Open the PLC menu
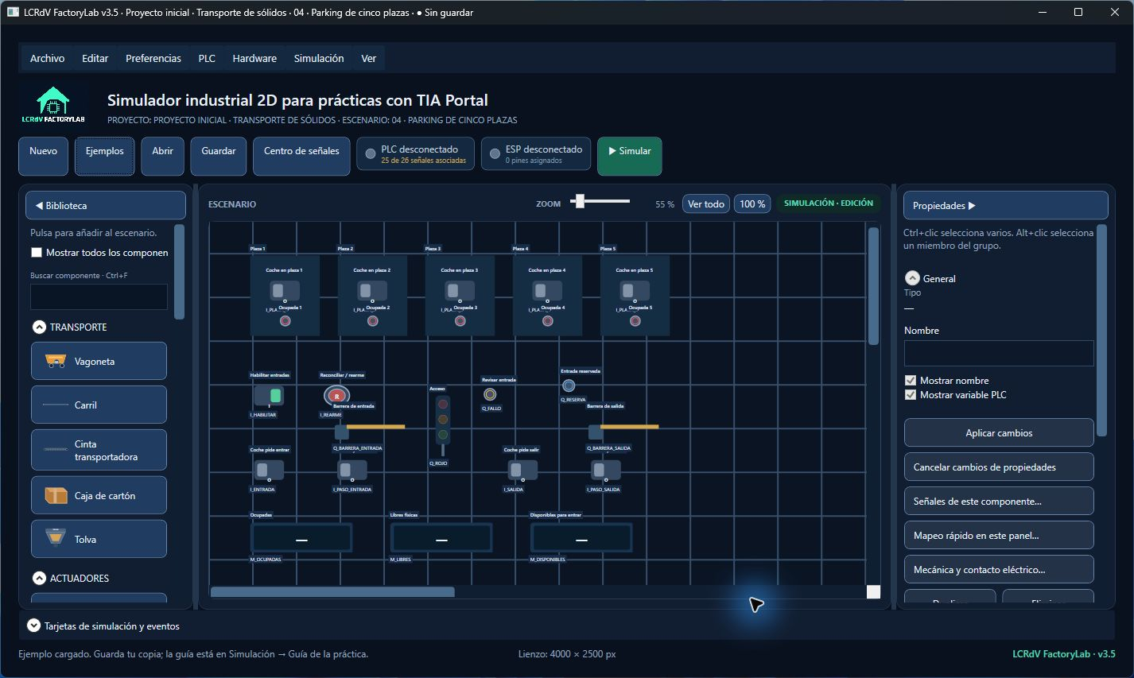This screenshot has width=1134, height=678. (207, 58)
